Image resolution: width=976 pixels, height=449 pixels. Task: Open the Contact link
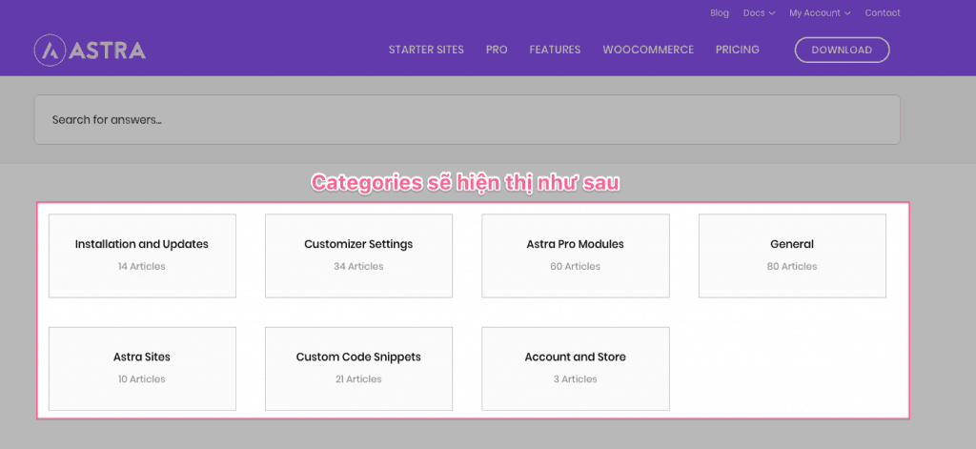[882, 13]
